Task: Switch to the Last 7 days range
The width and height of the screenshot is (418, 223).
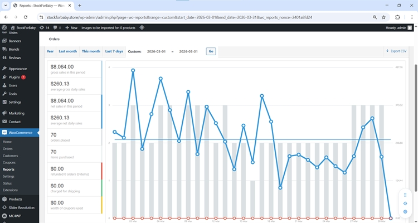Action: coord(114,51)
